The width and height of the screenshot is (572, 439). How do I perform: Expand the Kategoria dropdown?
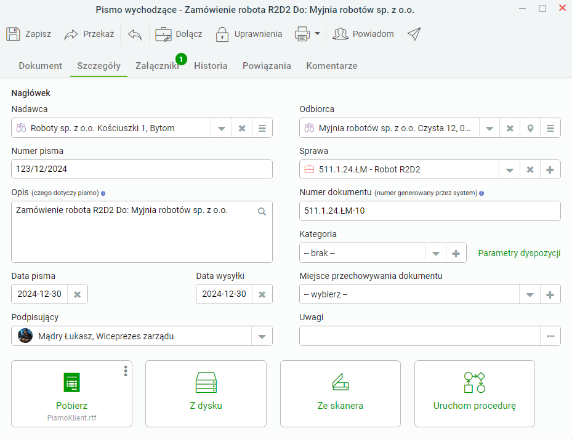pyautogui.click(x=435, y=253)
